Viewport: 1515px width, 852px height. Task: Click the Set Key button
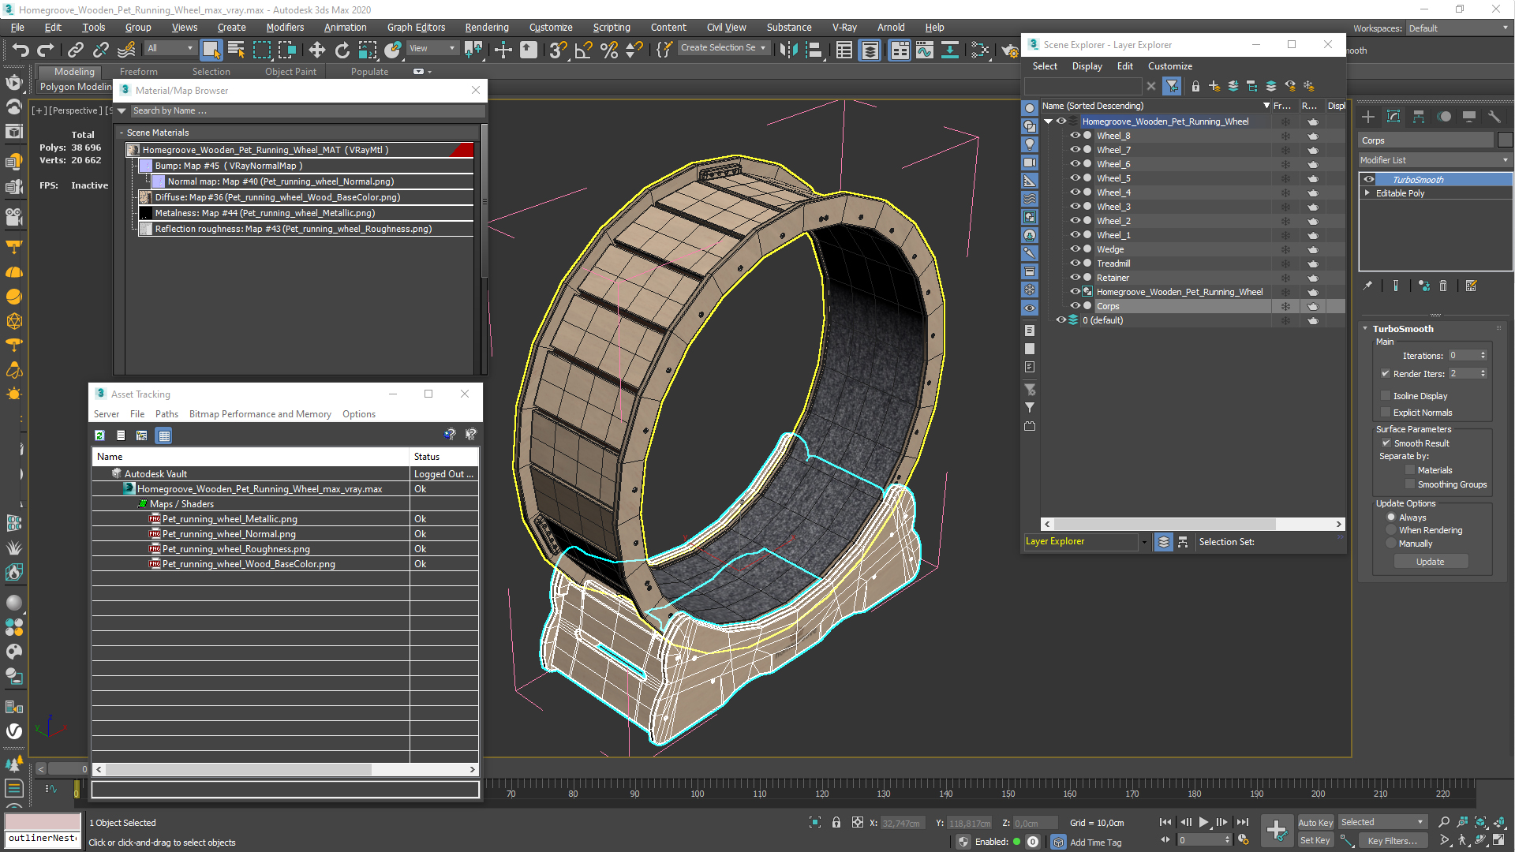1315,841
